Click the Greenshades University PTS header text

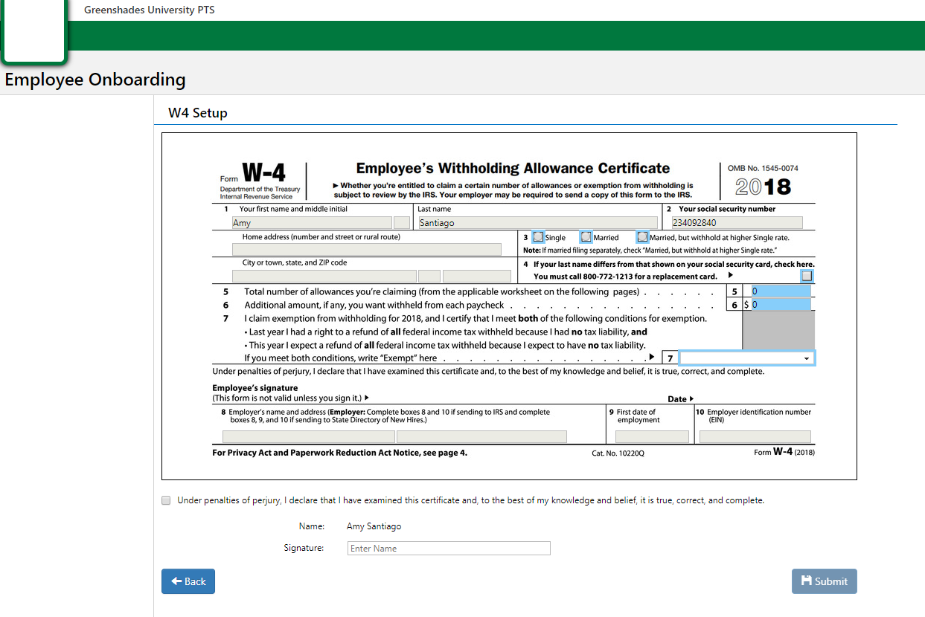coord(149,10)
